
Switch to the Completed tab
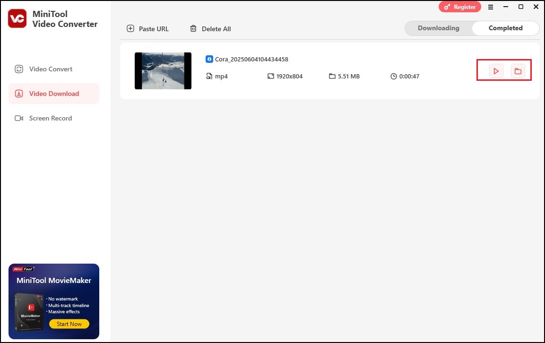pyautogui.click(x=505, y=28)
